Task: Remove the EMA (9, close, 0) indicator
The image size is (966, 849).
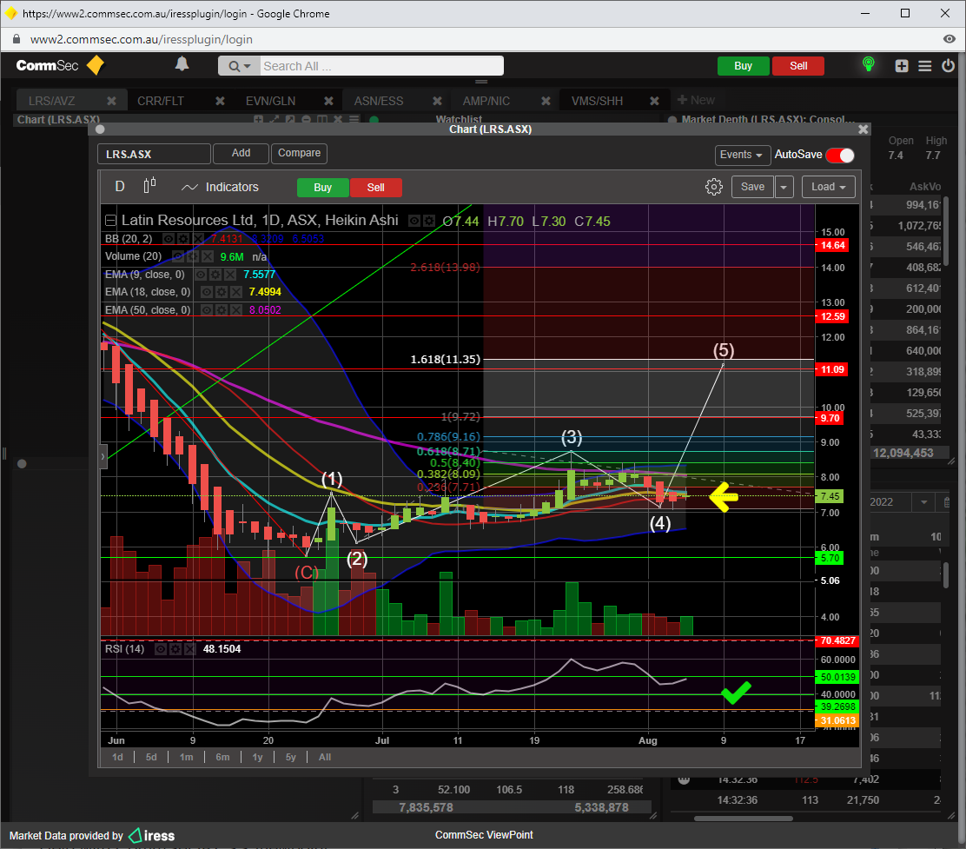Action: 230,275
